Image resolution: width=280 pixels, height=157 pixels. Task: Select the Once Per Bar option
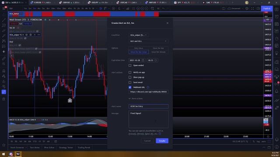158,48
